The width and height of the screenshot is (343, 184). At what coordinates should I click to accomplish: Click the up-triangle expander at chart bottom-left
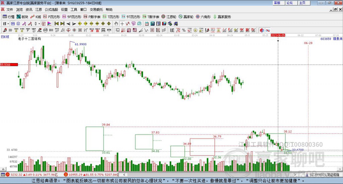3,169
